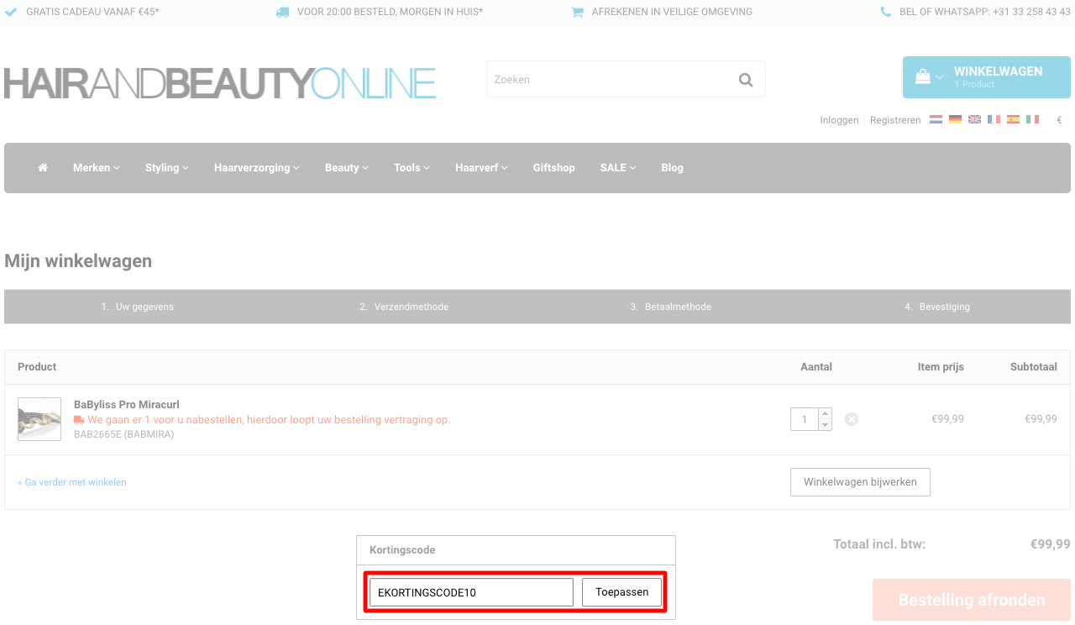Viewport: 1075px width, 625px height.
Task: Select the Dutch flag language
Action: [x=936, y=120]
